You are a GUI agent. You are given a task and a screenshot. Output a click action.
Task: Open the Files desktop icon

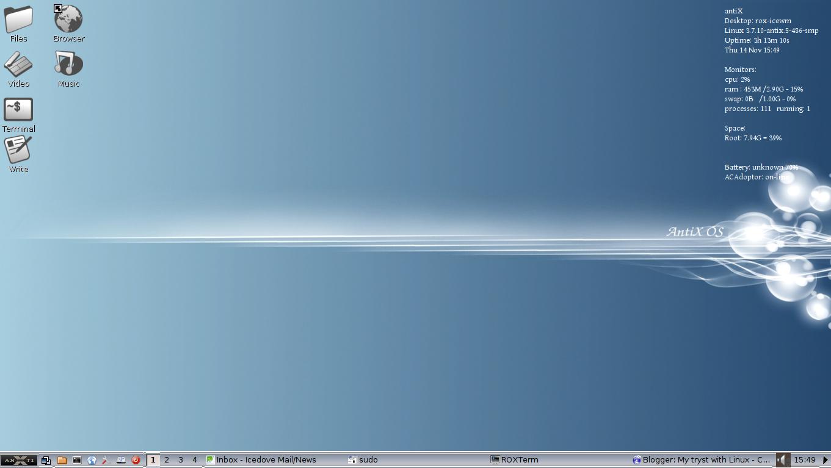pos(18,24)
